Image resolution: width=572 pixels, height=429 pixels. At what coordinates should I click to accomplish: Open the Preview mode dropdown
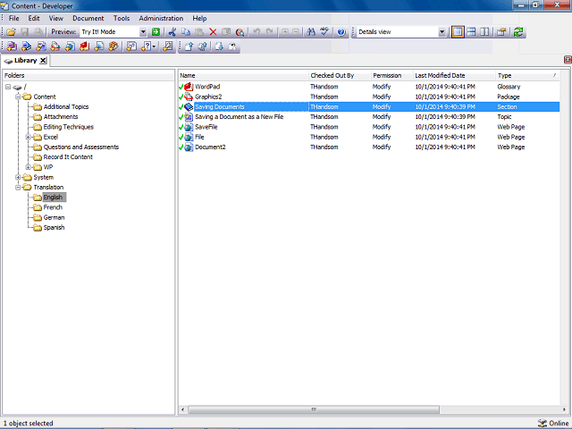[143, 32]
